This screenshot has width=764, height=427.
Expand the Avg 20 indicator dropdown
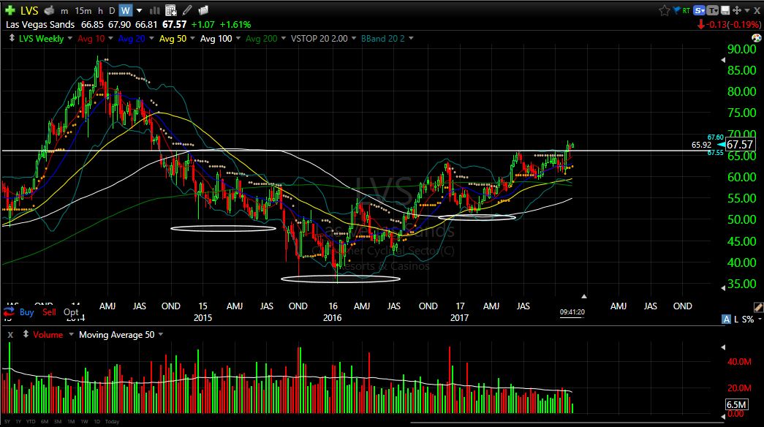click(151, 38)
